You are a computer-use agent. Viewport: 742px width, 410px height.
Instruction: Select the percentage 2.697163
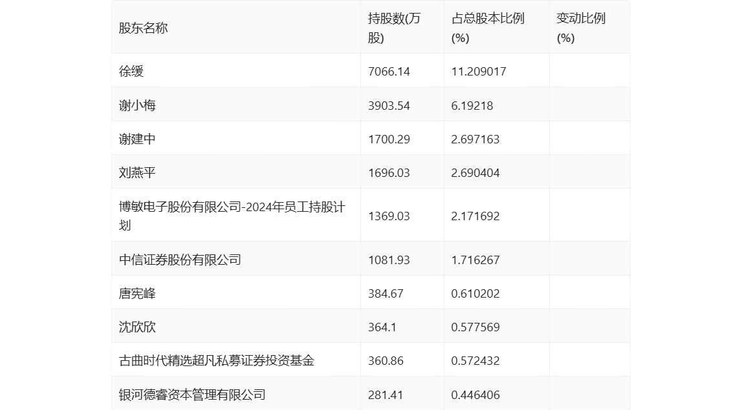tap(476, 139)
